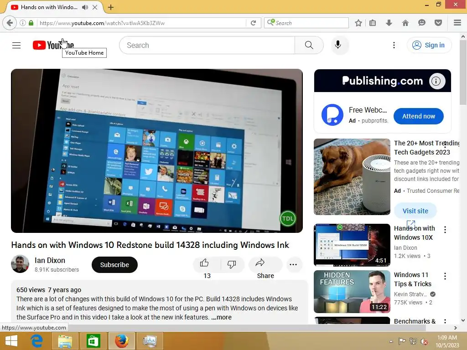Open options menu for Windows 10X video

(445, 230)
